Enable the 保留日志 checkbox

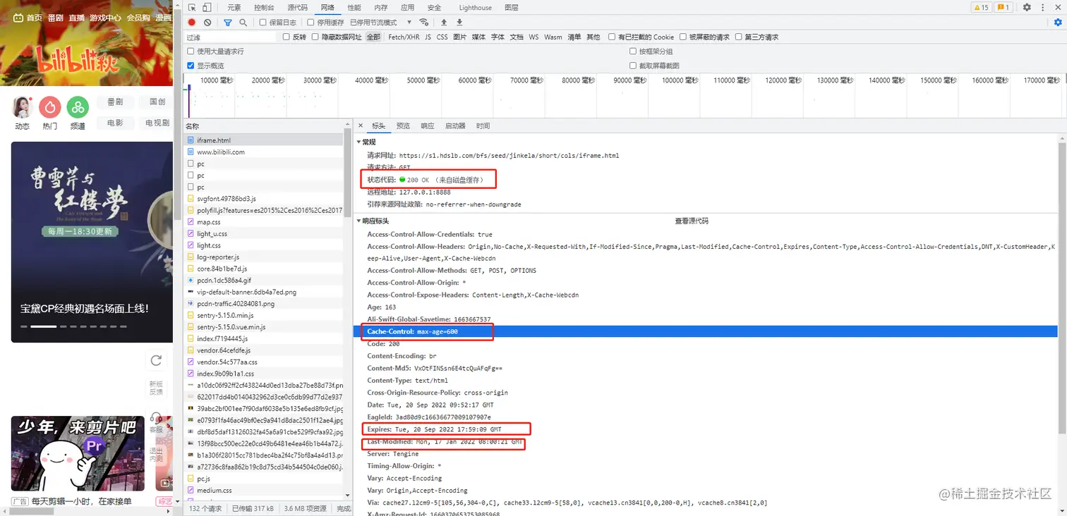(x=263, y=23)
